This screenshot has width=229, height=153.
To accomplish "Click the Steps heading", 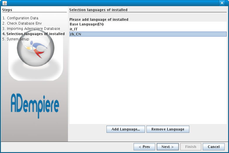I will point(7,10).
